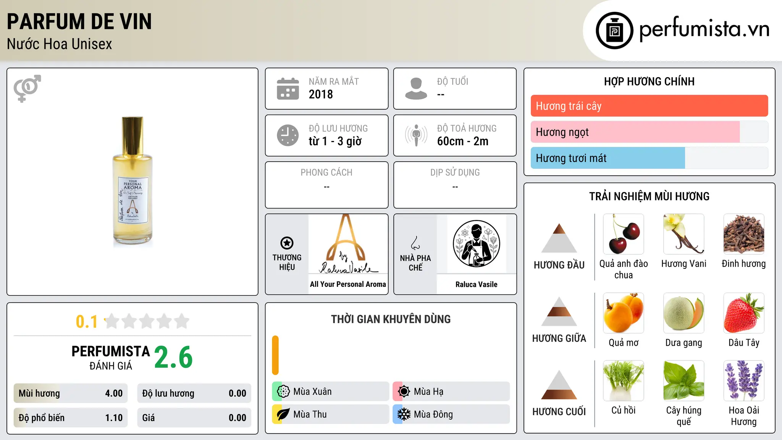This screenshot has height=440, width=782.
Task: Click the sillage value 60cm - 2m
Action: tap(463, 141)
